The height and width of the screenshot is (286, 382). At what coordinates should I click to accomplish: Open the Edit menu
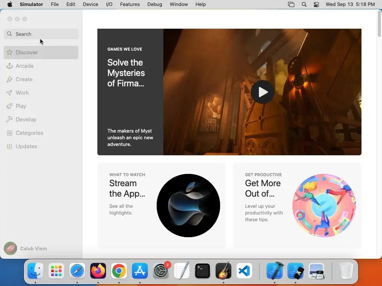pyautogui.click(x=71, y=4)
